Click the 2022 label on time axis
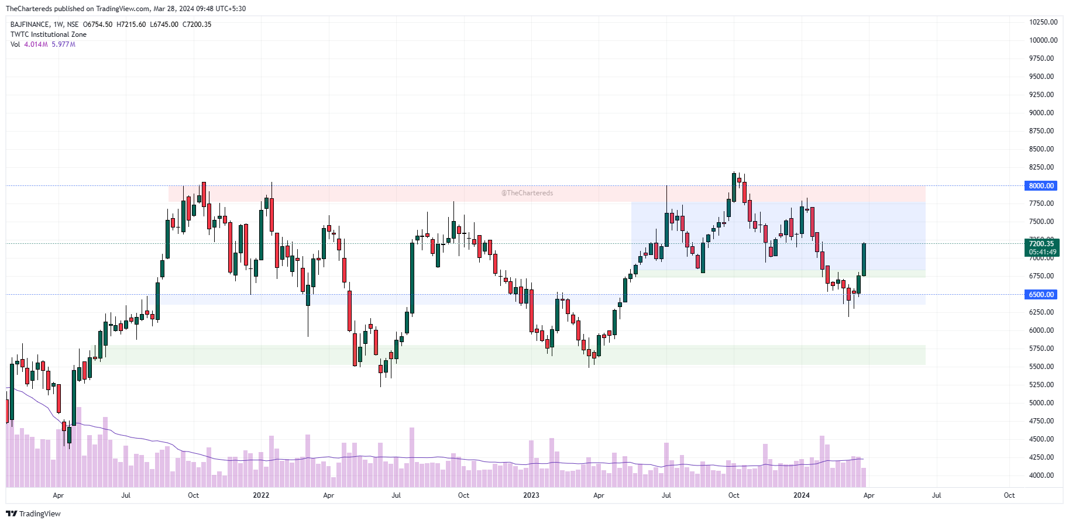The image size is (1069, 524). 261,495
